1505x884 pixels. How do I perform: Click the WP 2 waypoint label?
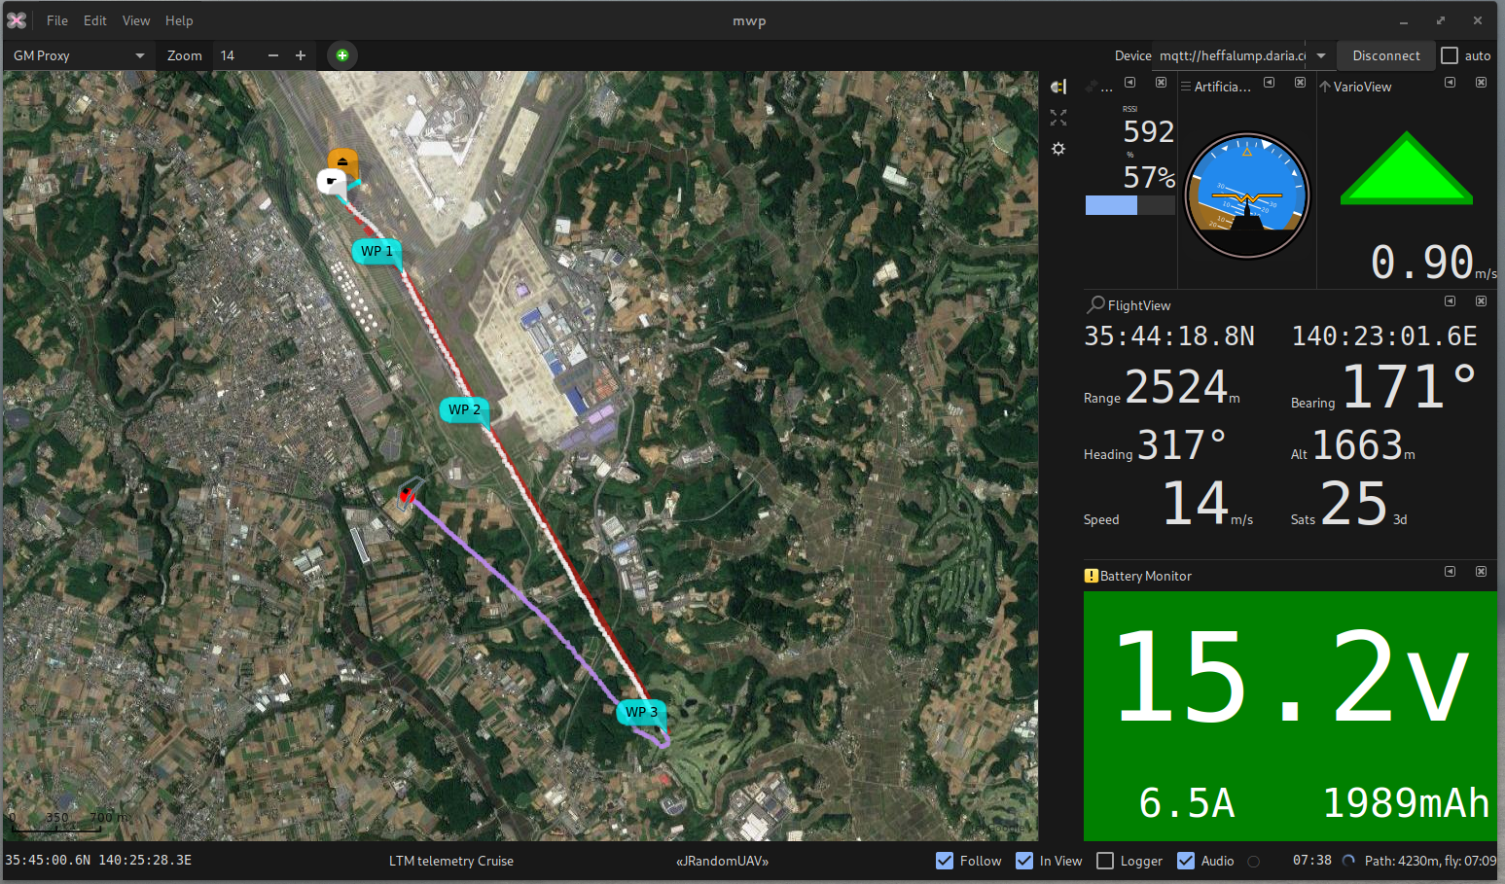coord(465,409)
